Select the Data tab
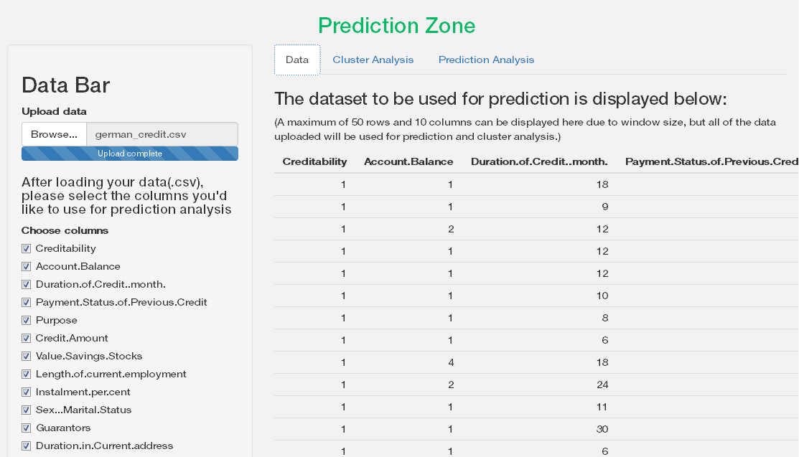This screenshot has height=457, width=799. (296, 60)
